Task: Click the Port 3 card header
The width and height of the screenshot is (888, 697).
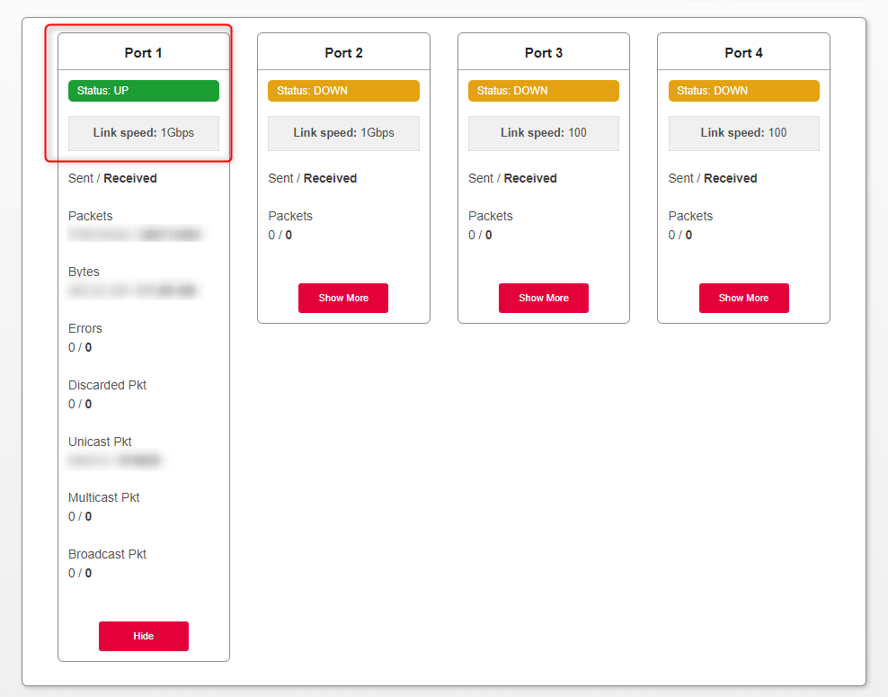Action: (x=544, y=53)
